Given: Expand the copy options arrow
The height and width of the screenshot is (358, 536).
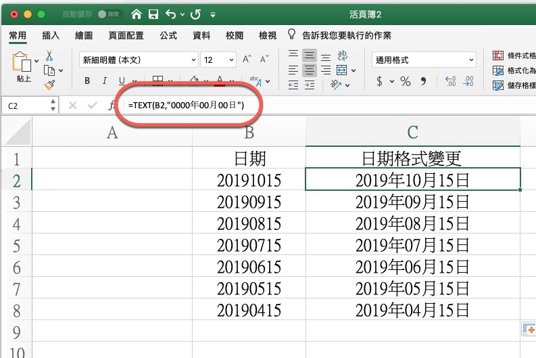Looking at the screenshot, I should 61,71.
